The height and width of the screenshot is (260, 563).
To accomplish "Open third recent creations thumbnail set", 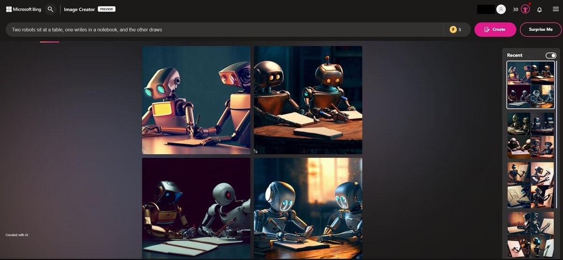I will tap(531, 185).
